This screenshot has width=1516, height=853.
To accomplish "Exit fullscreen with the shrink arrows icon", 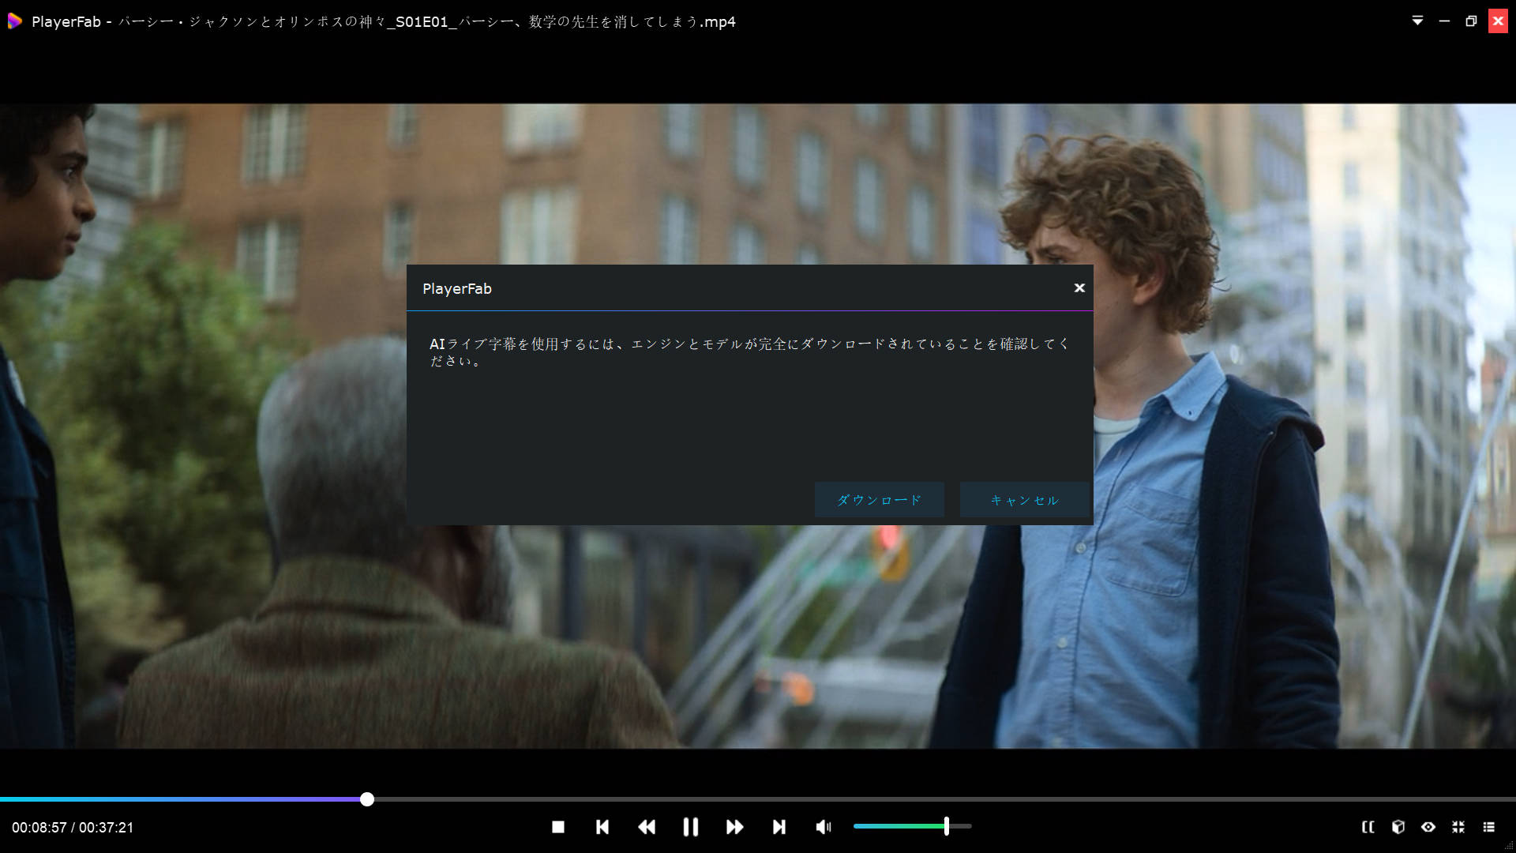I will pos(1458,827).
